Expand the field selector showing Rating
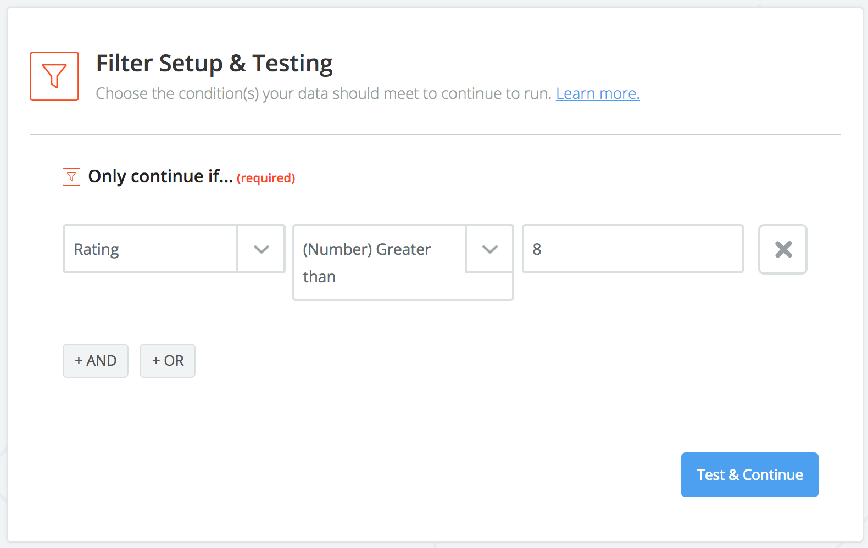The image size is (868, 548). point(260,249)
